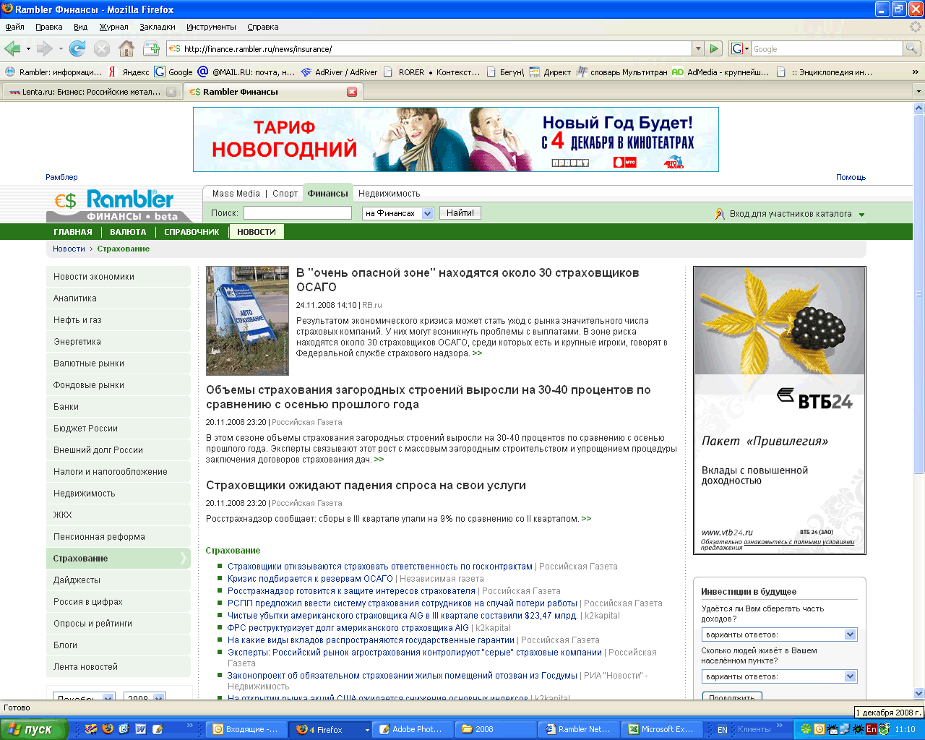Click the ВТБ24 'Пакет Привилегия' ad banner
Image resolution: width=925 pixels, height=740 pixels.
[779, 410]
